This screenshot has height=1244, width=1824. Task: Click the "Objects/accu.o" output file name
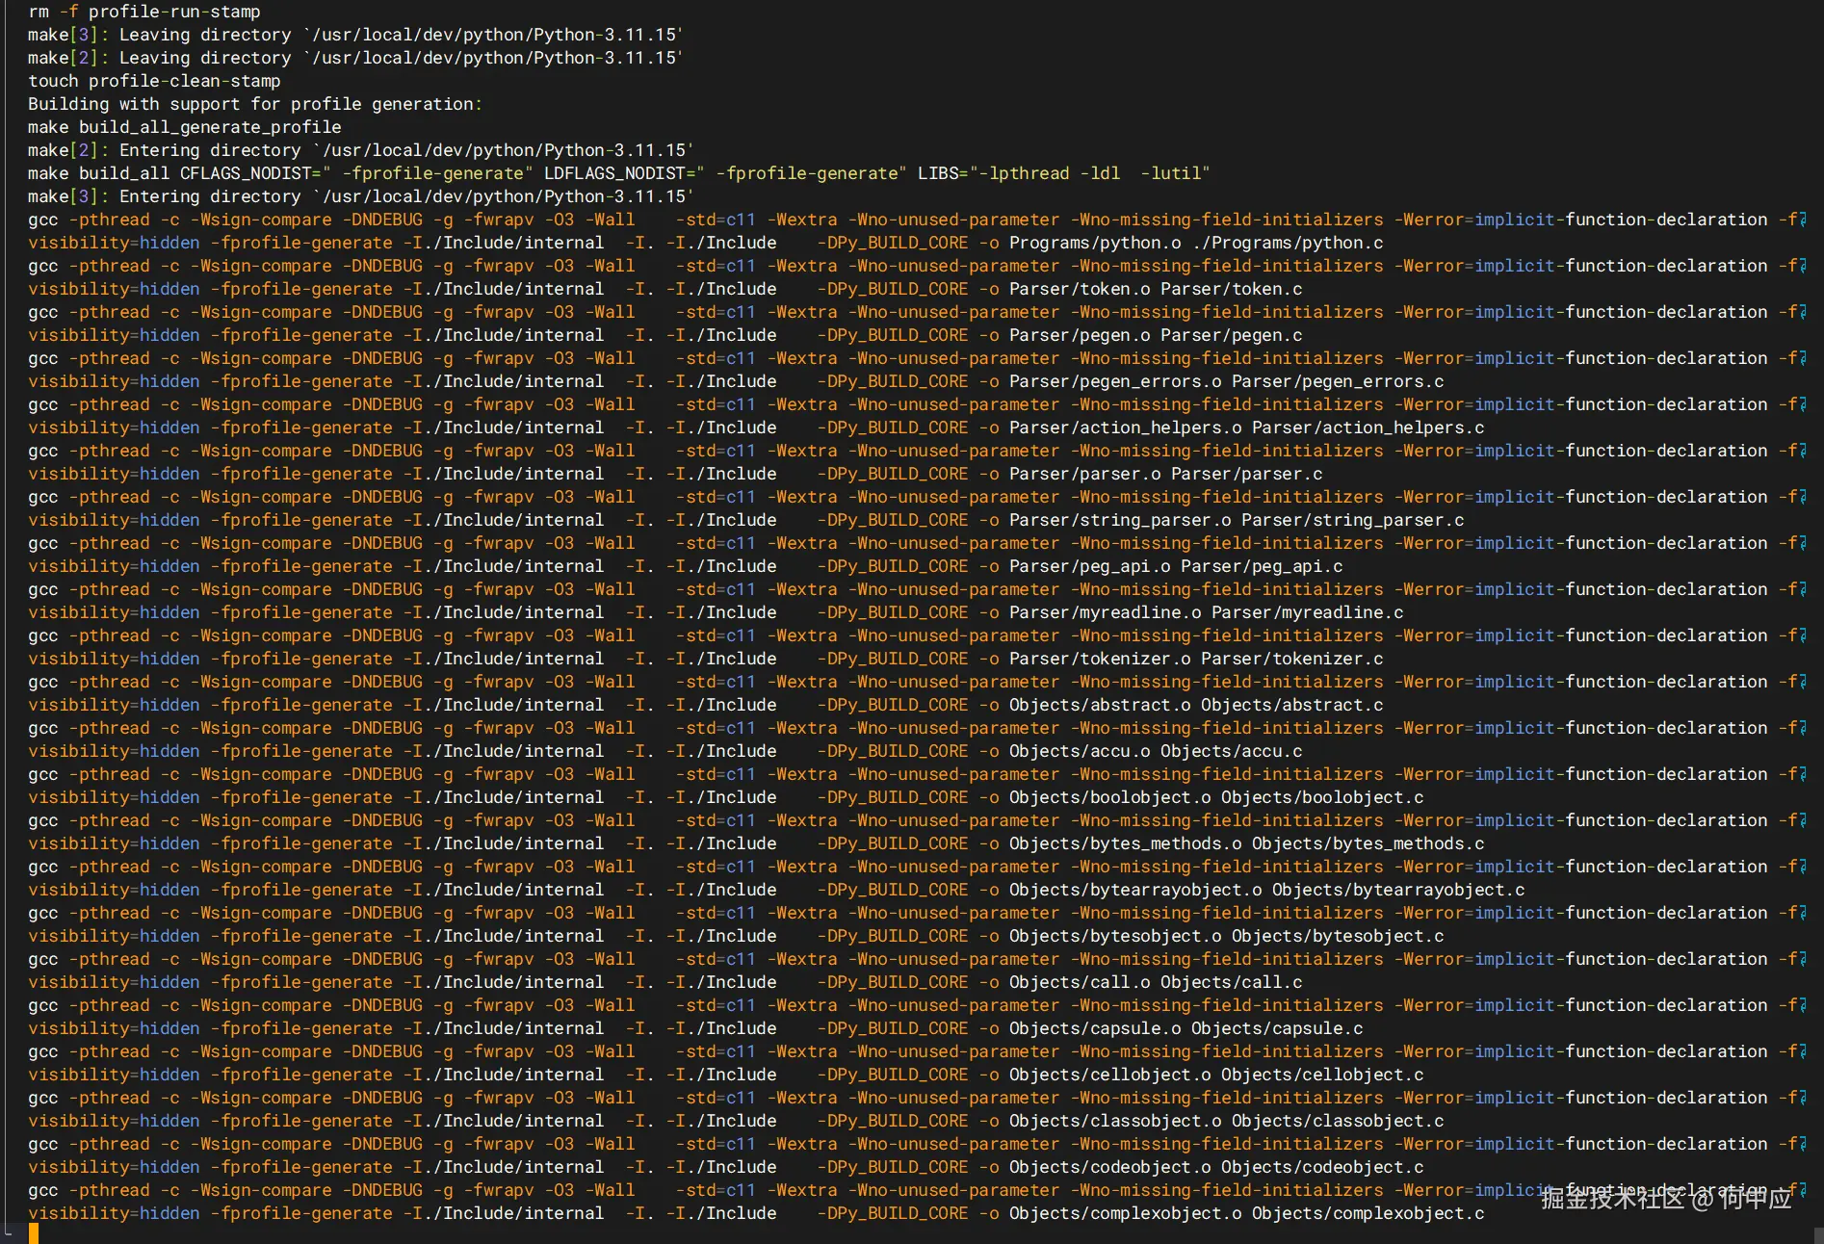(x=1080, y=751)
